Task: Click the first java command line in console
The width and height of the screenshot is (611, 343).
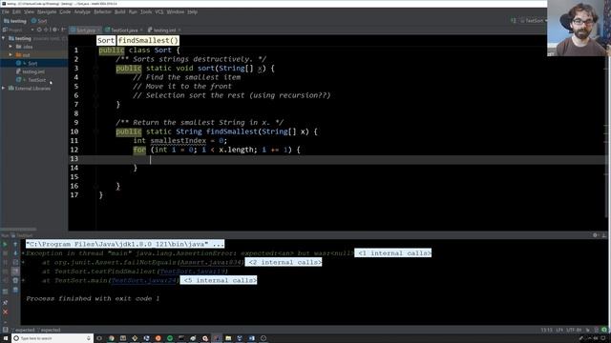Action: 125,244
